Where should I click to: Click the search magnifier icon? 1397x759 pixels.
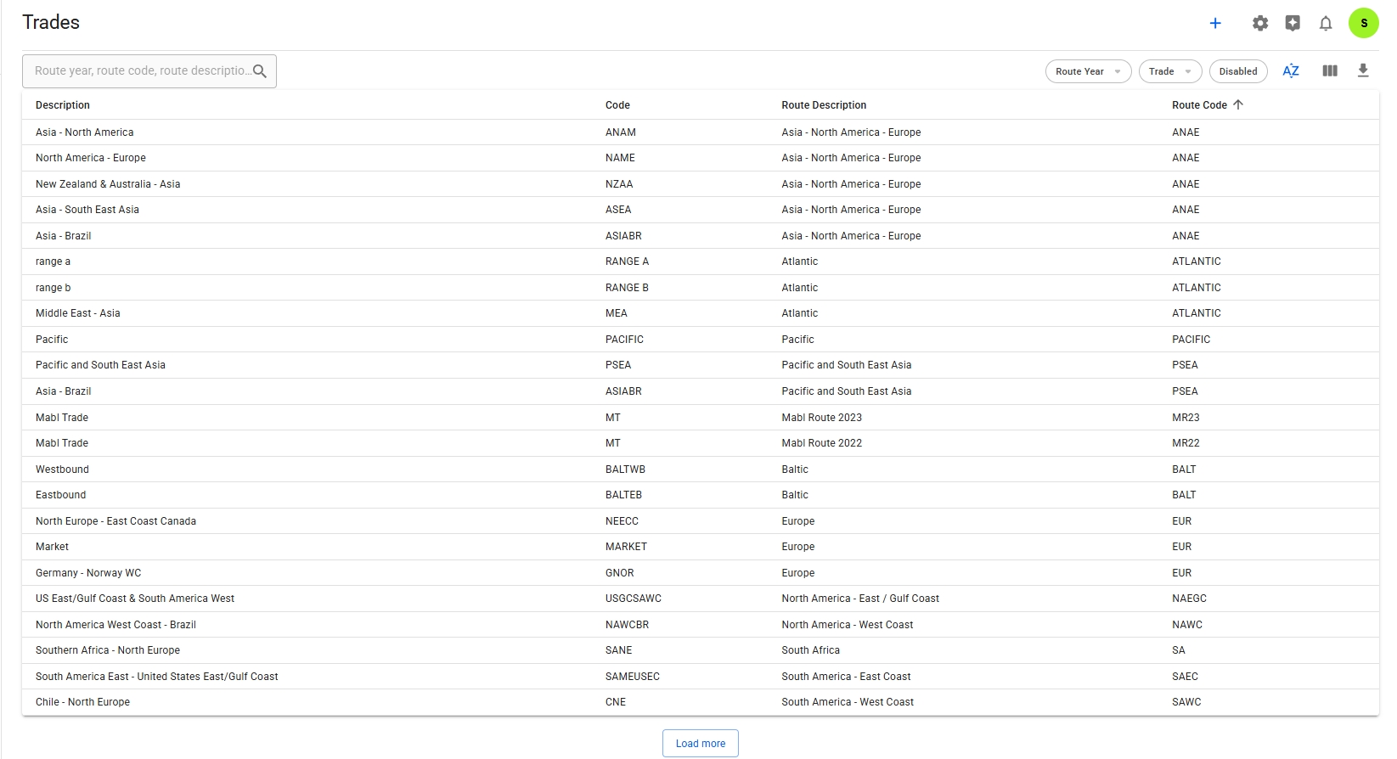point(260,71)
